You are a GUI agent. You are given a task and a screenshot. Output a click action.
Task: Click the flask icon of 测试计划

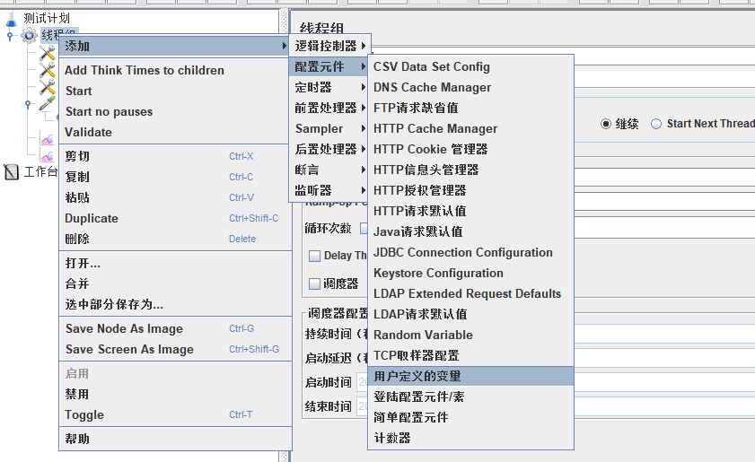pos(12,17)
